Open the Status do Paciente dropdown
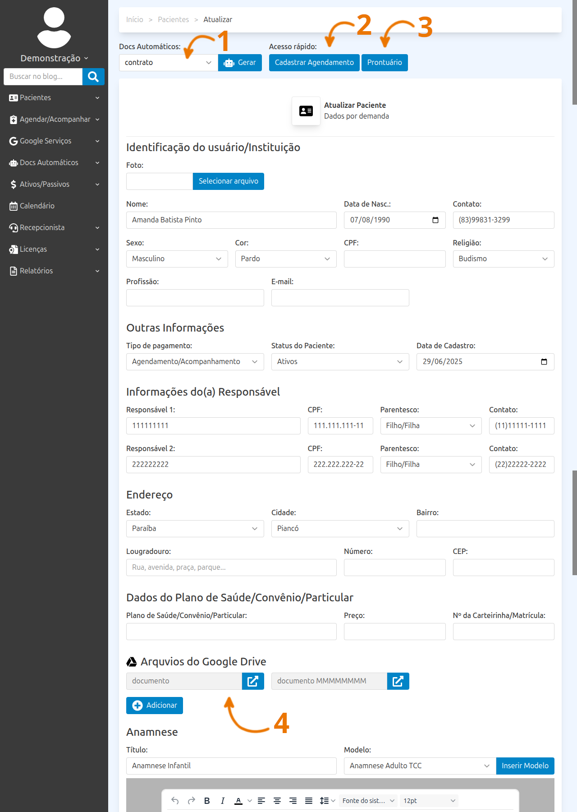Image resolution: width=577 pixels, height=812 pixels. [340, 362]
